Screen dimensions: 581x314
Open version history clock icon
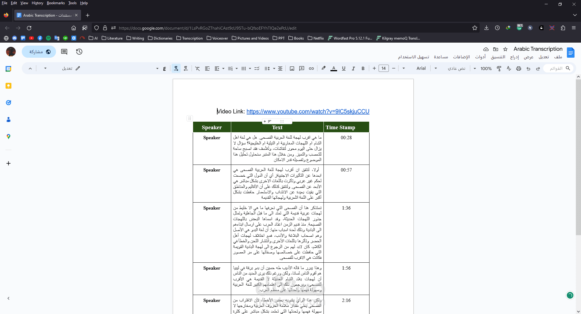(x=79, y=52)
